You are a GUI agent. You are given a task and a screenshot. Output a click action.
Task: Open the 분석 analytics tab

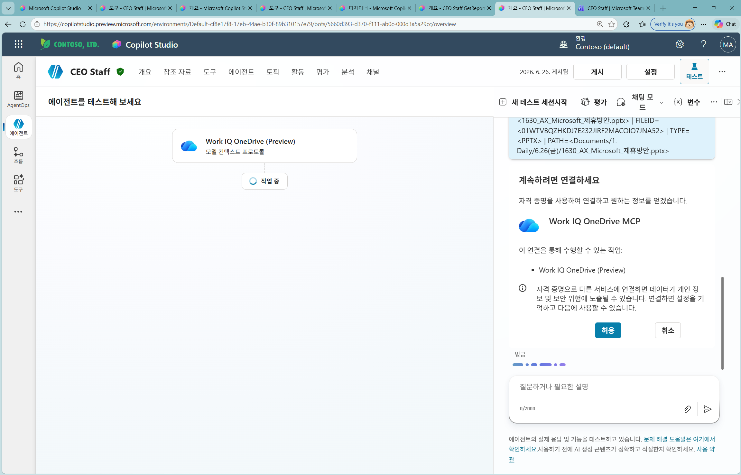pos(348,72)
